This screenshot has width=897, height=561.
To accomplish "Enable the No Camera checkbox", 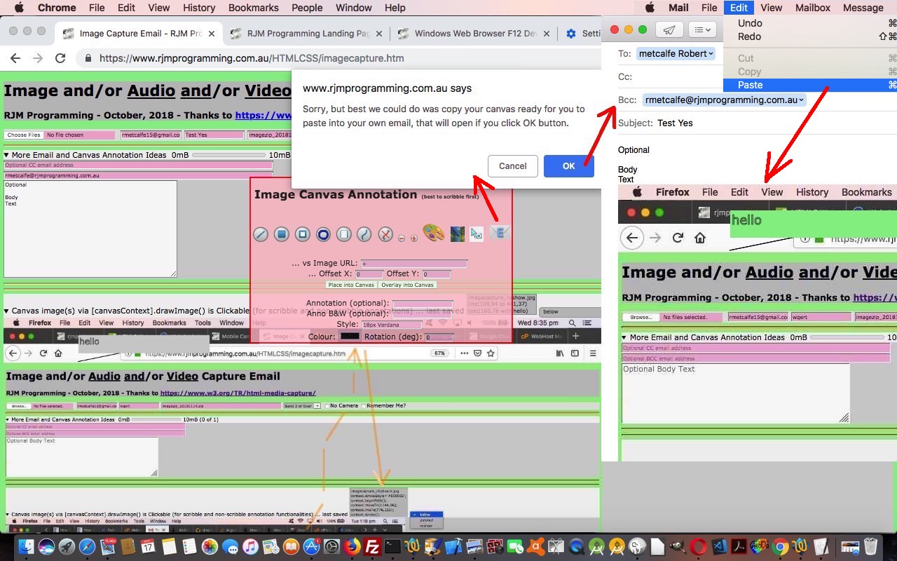I will pos(327,405).
